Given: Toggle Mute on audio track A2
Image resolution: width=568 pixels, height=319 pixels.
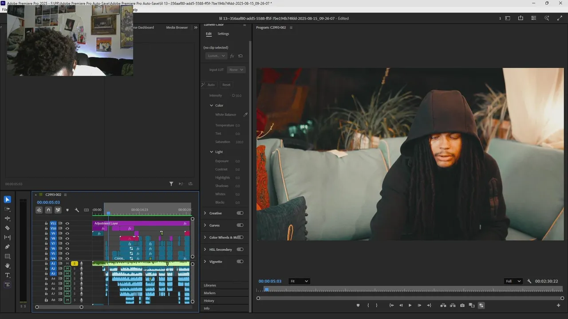Looking at the screenshot, I should point(67,268).
